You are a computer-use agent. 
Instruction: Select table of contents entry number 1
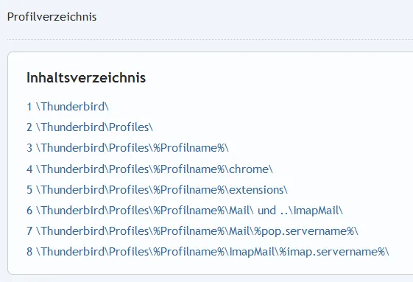tap(68, 107)
